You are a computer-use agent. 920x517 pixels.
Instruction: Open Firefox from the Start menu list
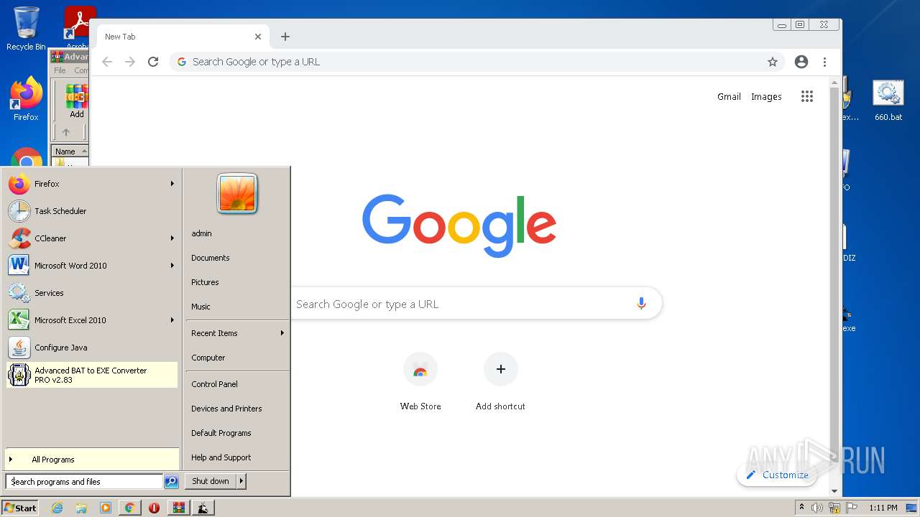91,184
